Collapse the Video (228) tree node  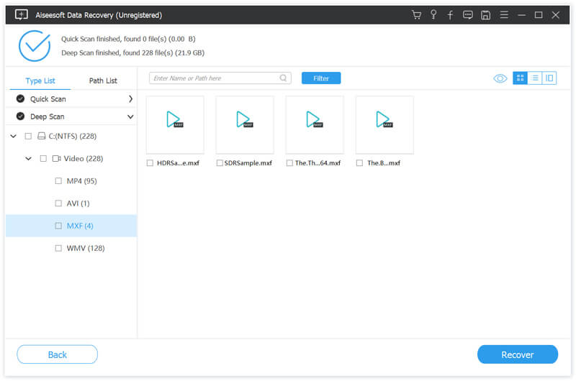(28, 158)
